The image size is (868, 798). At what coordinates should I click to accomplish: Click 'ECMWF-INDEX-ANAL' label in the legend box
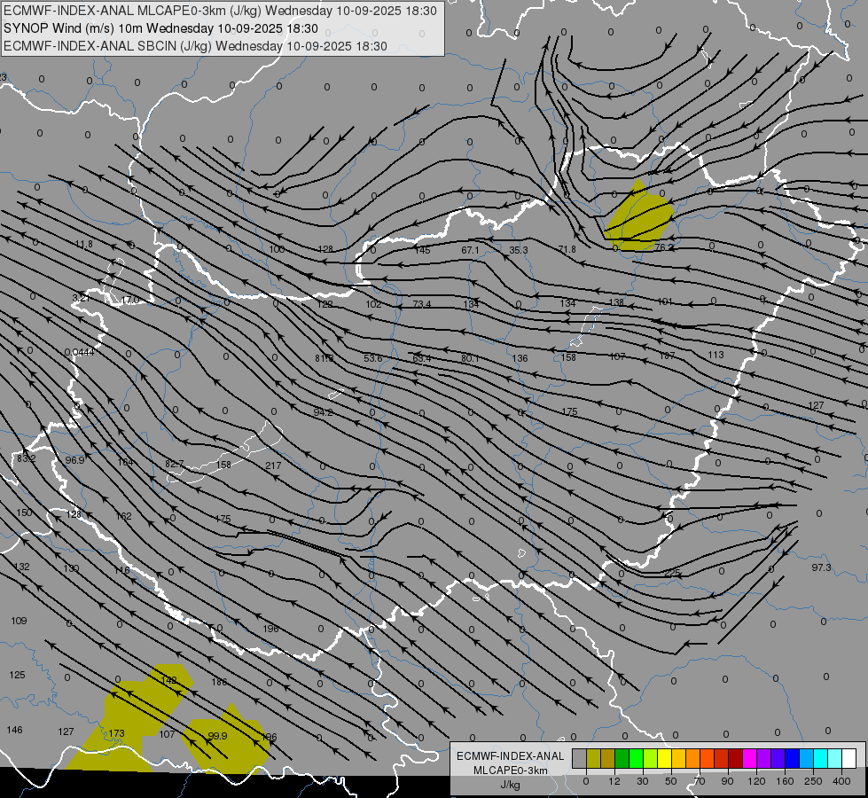[x=511, y=756]
